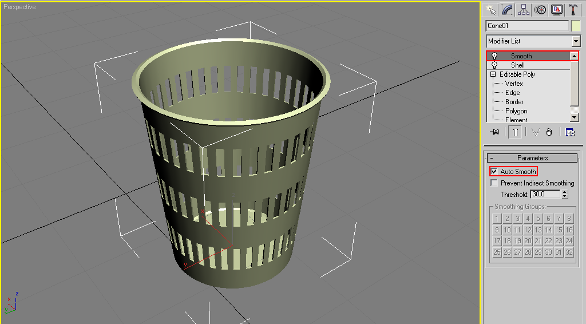The image size is (586, 324).
Task: Select the Element sub-object level
Action: pyautogui.click(x=516, y=120)
